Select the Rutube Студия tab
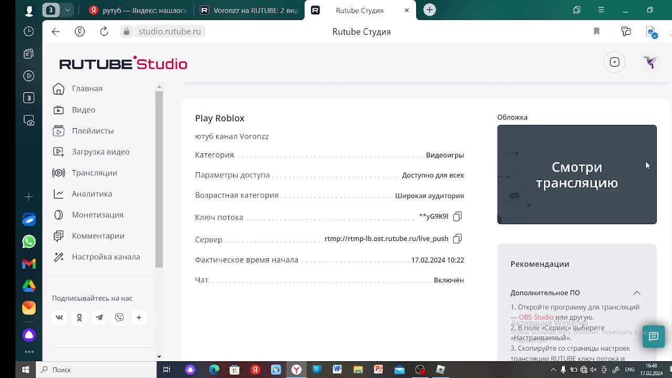 pyautogui.click(x=360, y=10)
